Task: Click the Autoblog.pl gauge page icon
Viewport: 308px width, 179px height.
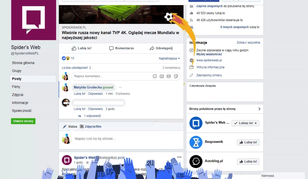Action: 196,161
